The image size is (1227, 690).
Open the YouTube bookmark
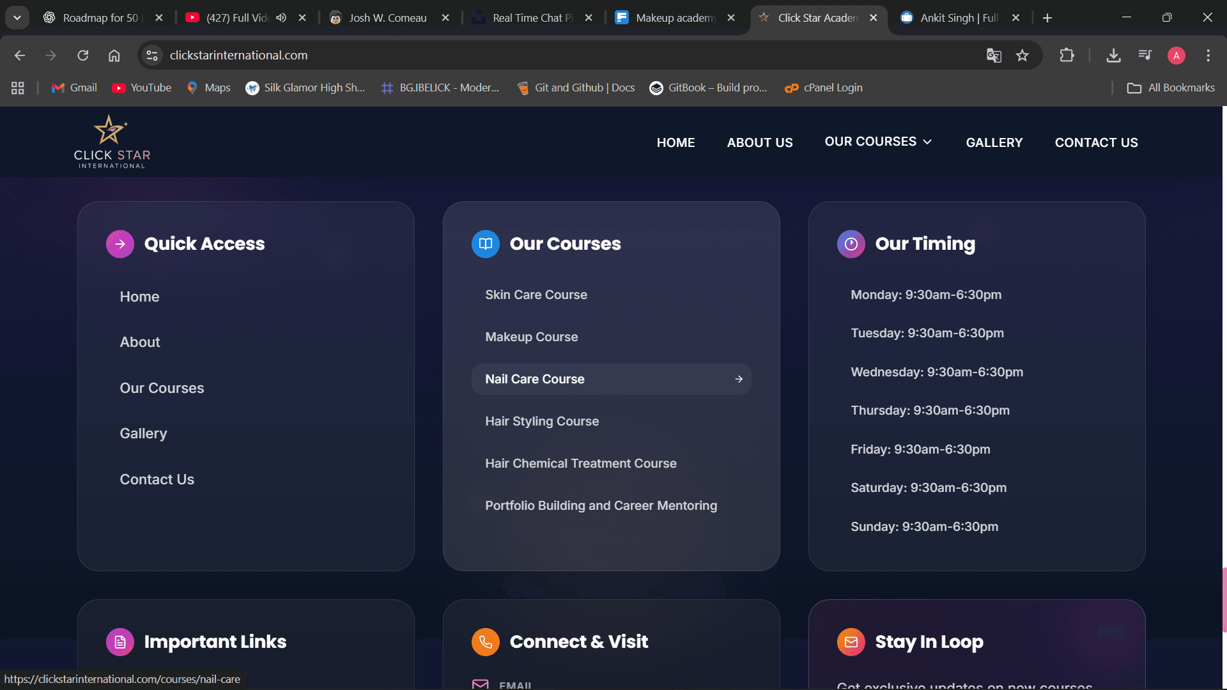point(142,88)
